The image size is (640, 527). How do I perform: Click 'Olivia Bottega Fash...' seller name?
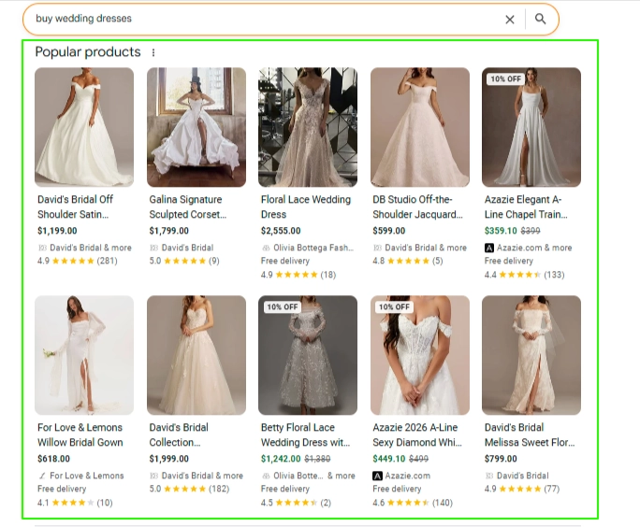coord(313,248)
